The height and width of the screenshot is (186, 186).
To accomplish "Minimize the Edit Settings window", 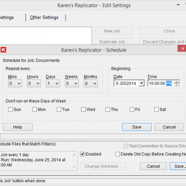I will point(178,5).
